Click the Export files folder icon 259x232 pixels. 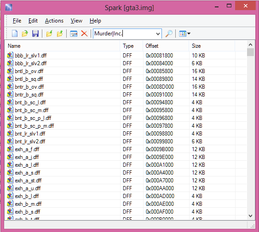[x=60, y=34]
